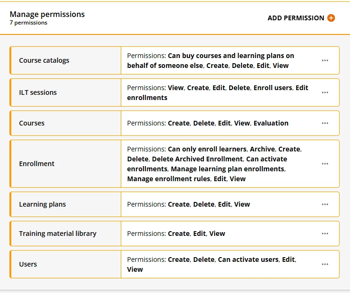Select the Learning plans permission label

coord(42,204)
